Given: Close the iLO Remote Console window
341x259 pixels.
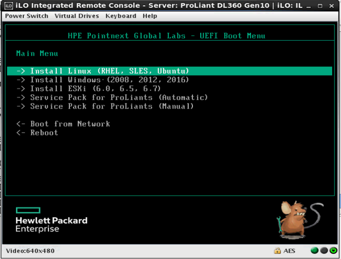Looking at the screenshot, I should [x=332, y=6].
